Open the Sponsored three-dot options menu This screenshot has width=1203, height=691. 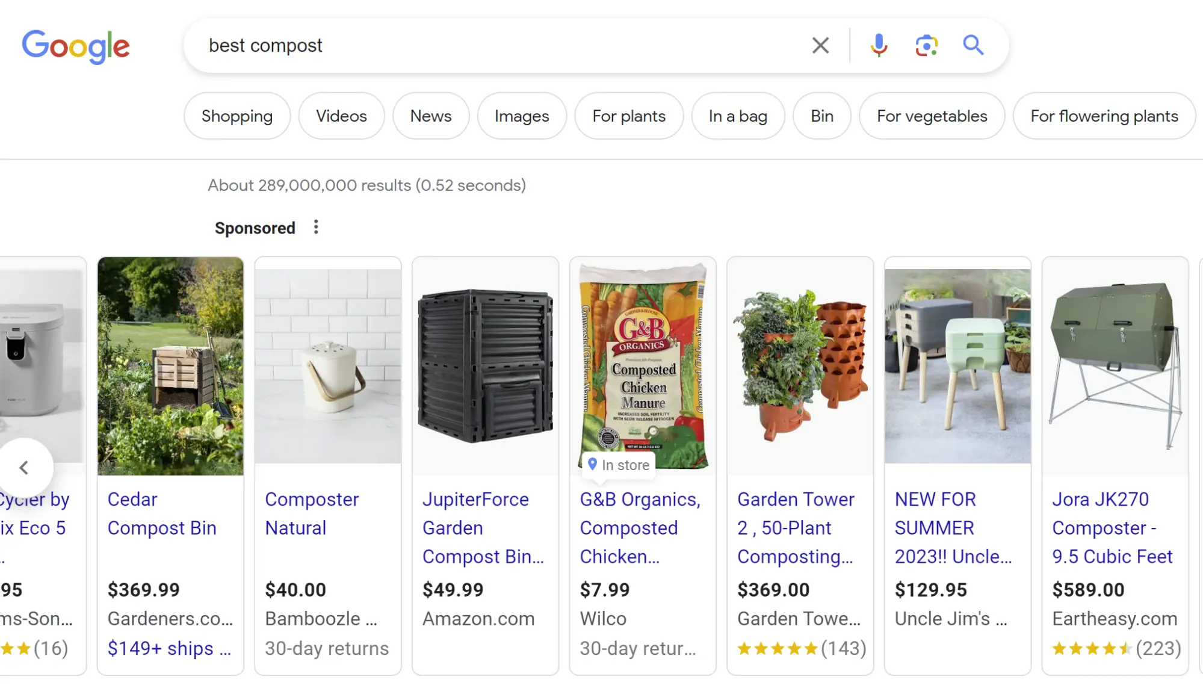[316, 227]
